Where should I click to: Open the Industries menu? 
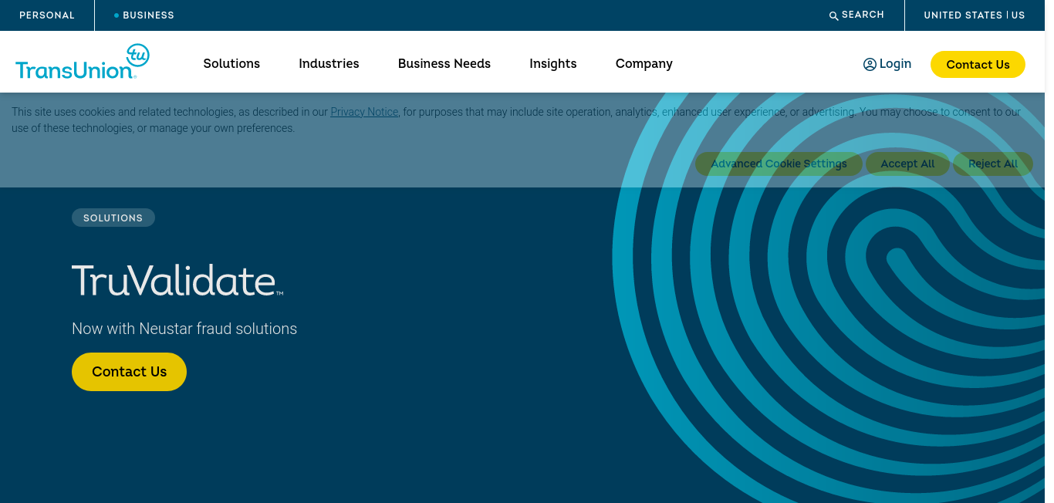[329, 64]
